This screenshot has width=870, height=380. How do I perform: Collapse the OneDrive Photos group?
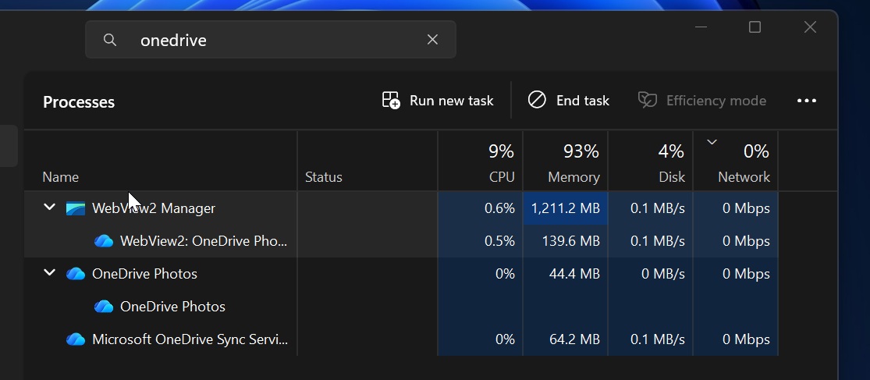[x=49, y=272]
